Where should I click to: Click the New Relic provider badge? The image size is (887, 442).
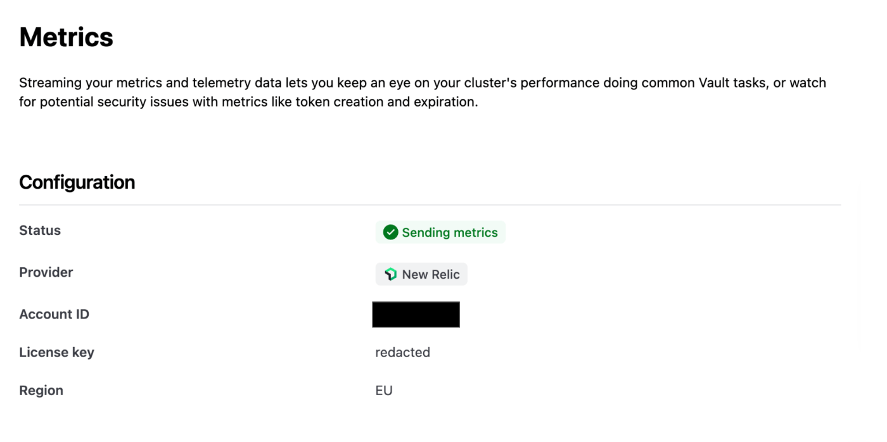[x=421, y=274]
